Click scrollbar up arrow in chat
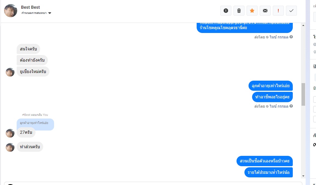This screenshot has height=185, width=316. pos(303,25)
